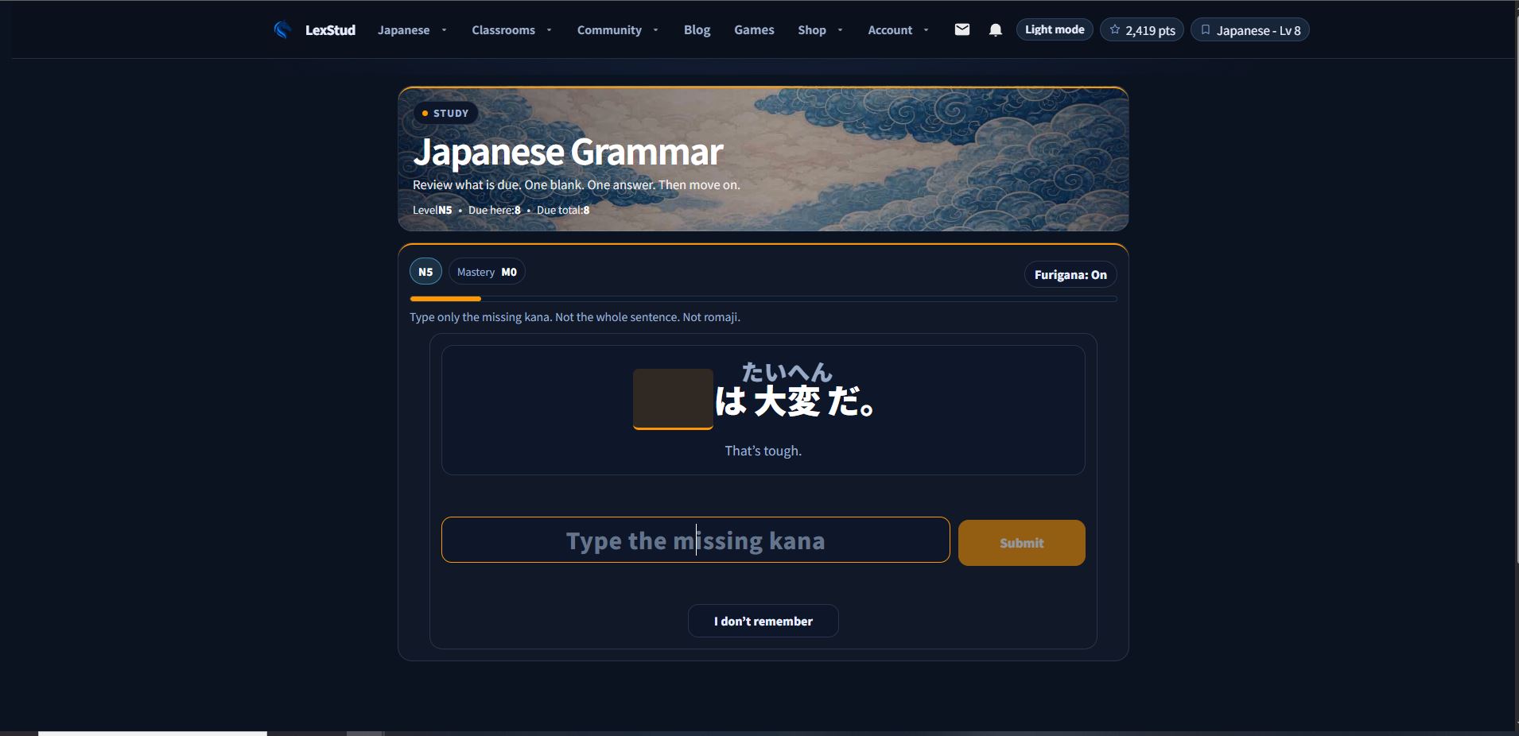Viewport: 1519px width, 736px height.
Task: Open the Account dropdown menu
Action: click(898, 30)
